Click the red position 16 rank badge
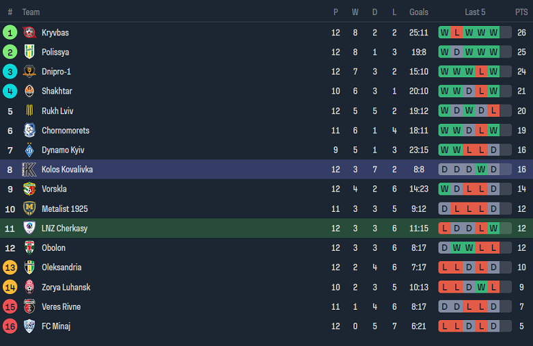Image resolution: width=533 pixels, height=346 pixels. (x=10, y=326)
